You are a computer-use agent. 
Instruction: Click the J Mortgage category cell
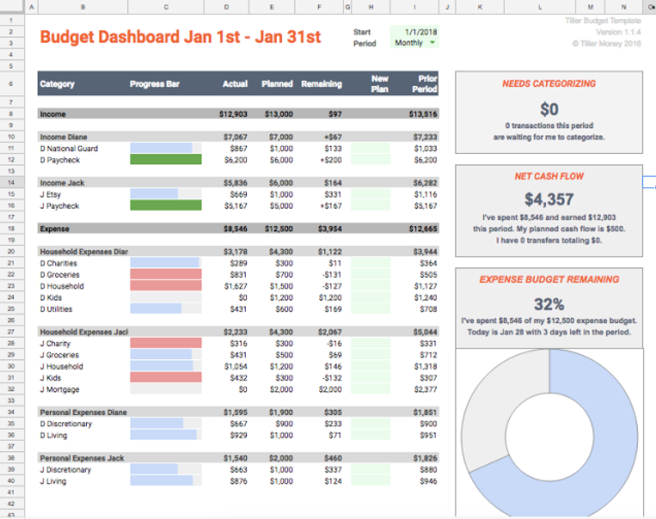click(60, 389)
